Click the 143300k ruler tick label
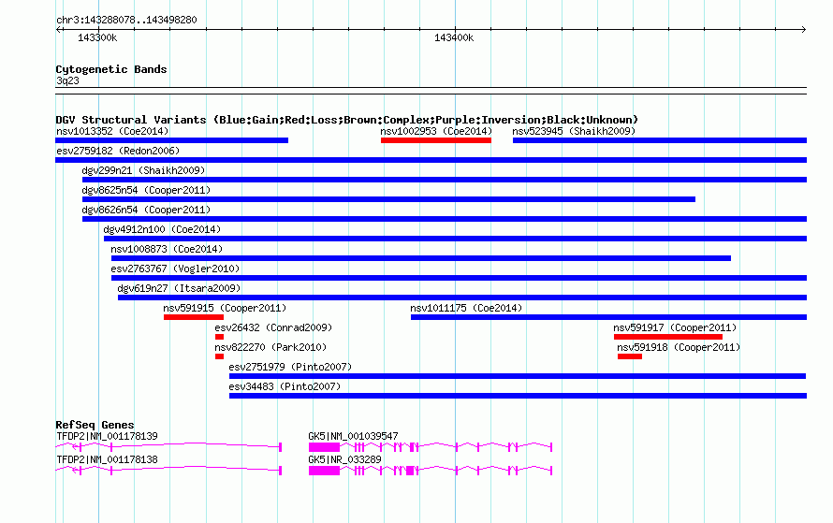Viewport: 833px width, 523px height. (x=97, y=37)
